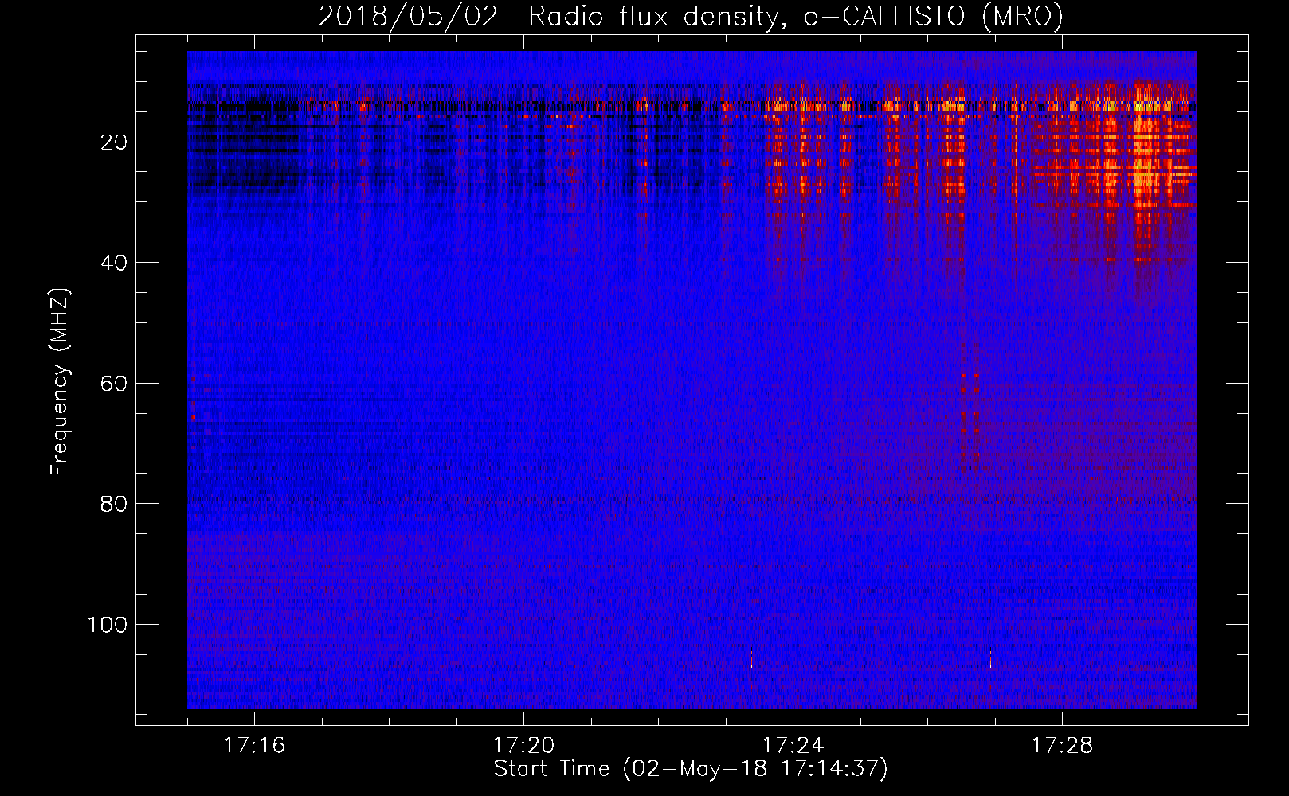The image size is (1289, 796).
Task: Select the 17:24 time tick label
Action: (793, 746)
